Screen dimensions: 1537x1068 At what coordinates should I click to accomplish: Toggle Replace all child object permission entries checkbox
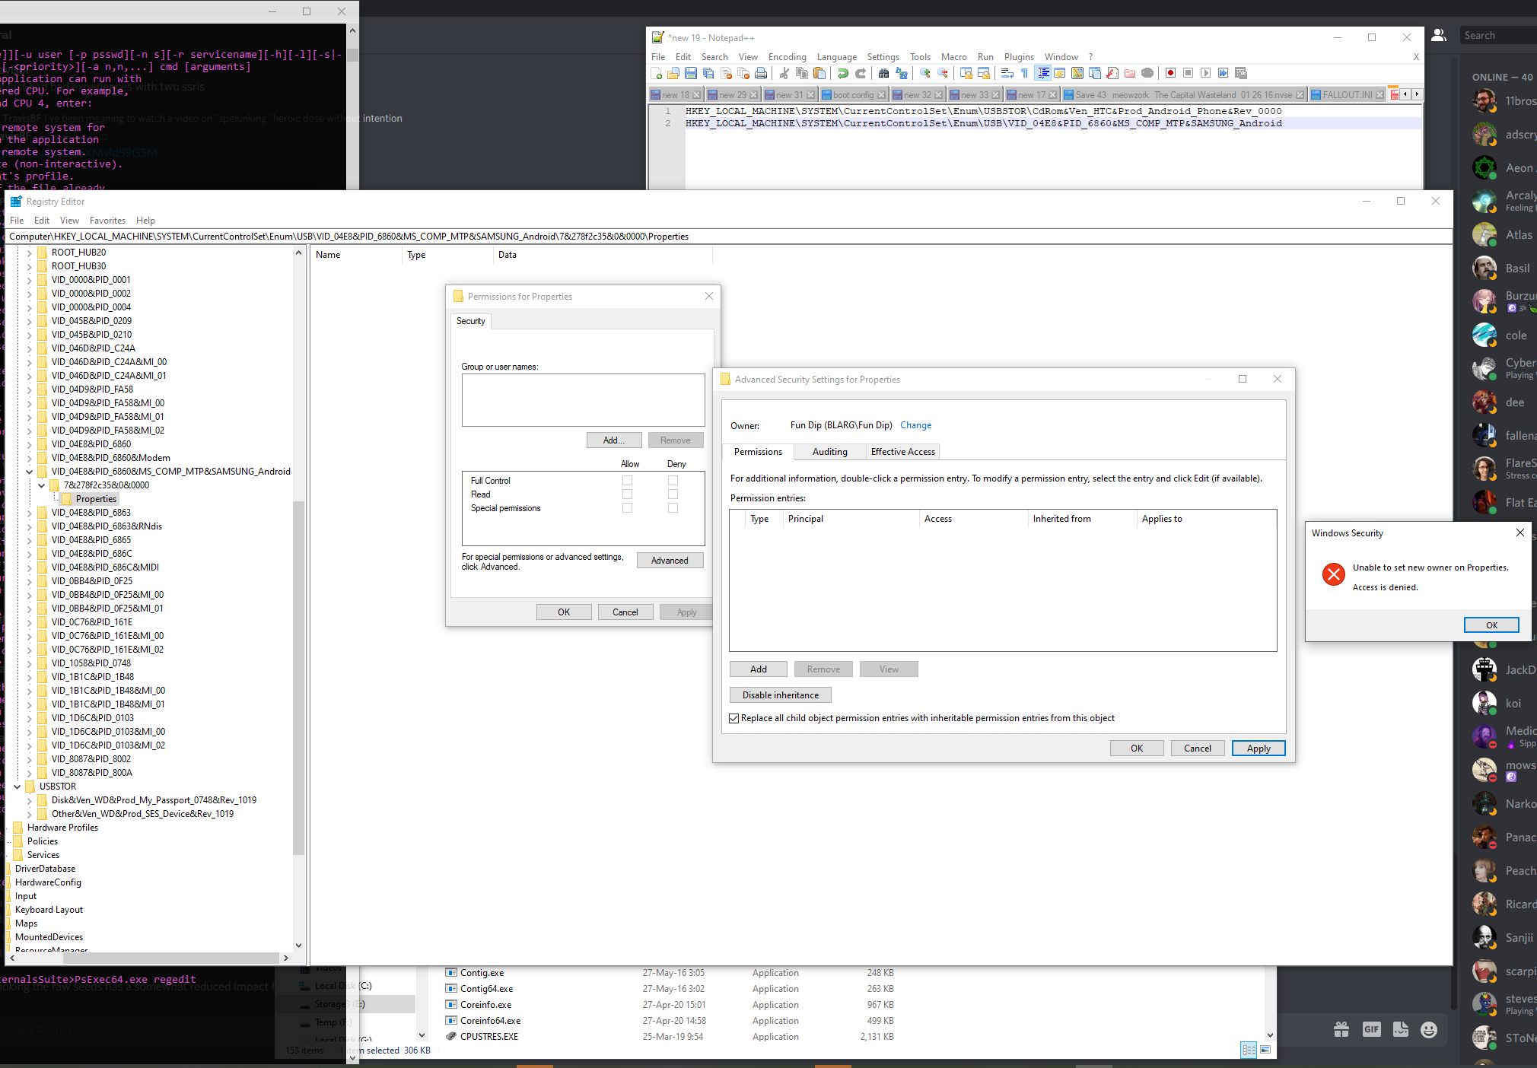(x=734, y=718)
